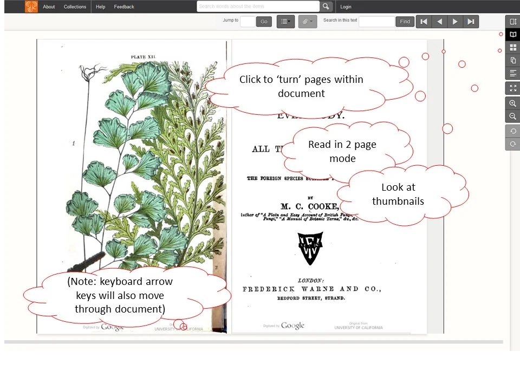The image size is (520, 390).
Task: Toggle fullscreen mode
Action: (513, 88)
